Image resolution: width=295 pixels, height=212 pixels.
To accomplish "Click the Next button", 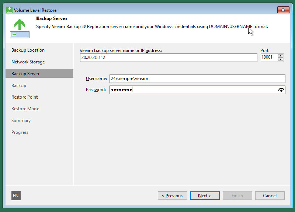I will (x=205, y=196).
